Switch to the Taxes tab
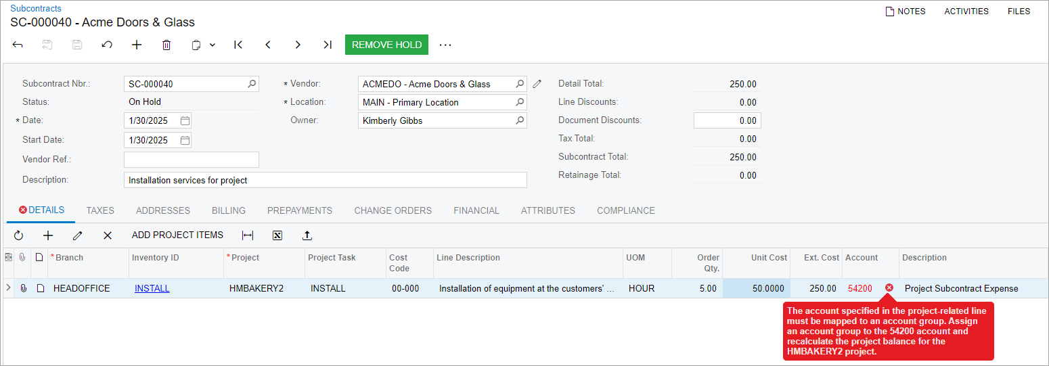 (x=100, y=210)
